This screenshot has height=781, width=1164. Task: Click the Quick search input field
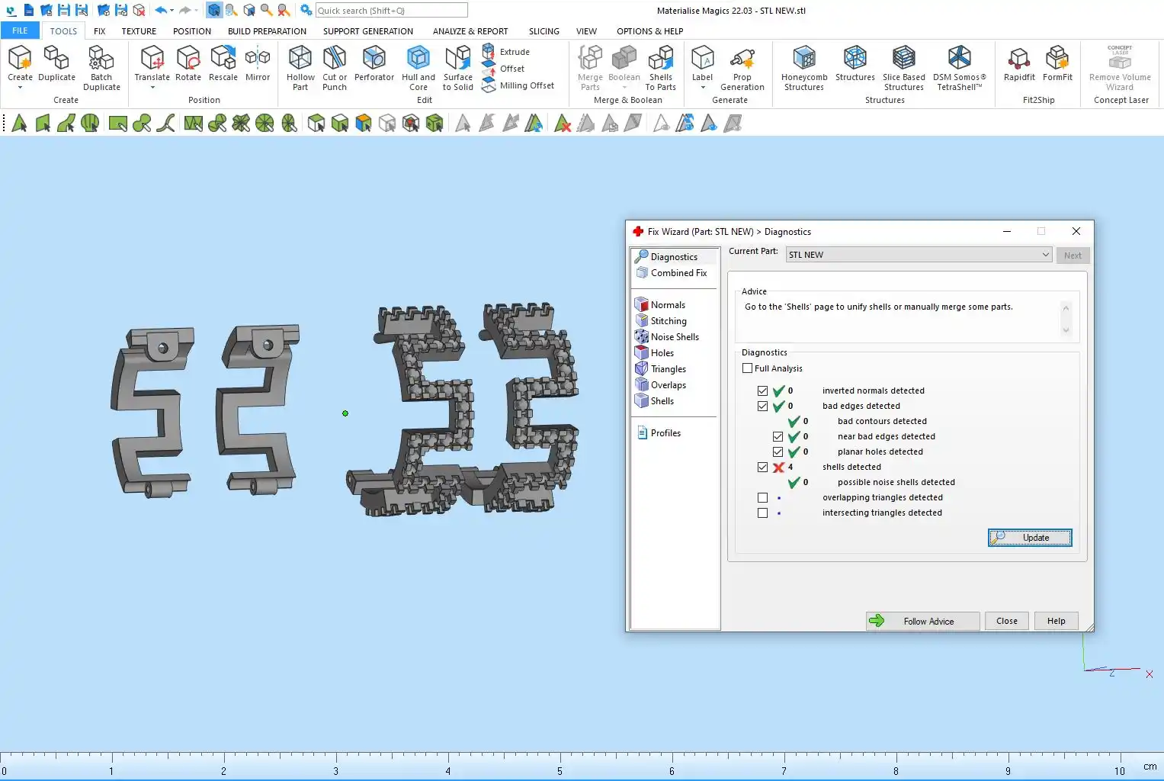click(x=391, y=11)
